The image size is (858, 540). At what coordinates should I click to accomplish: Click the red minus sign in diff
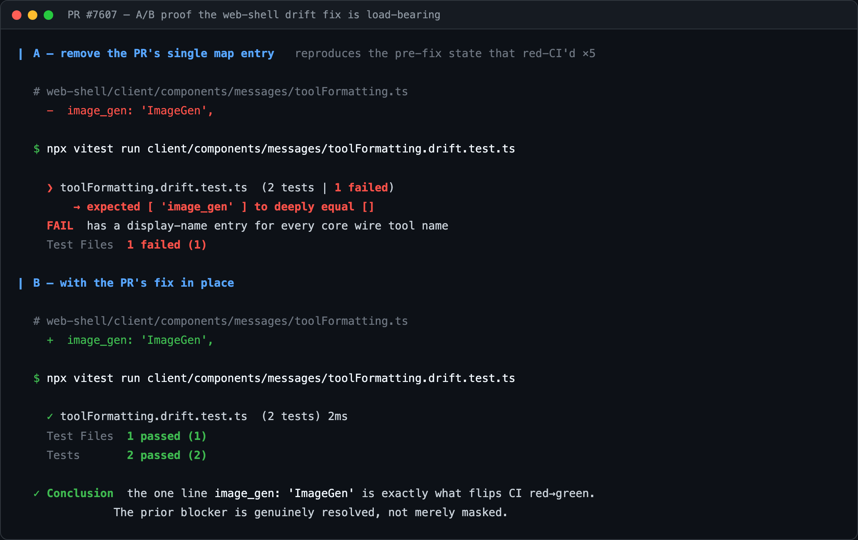pyautogui.click(x=50, y=111)
